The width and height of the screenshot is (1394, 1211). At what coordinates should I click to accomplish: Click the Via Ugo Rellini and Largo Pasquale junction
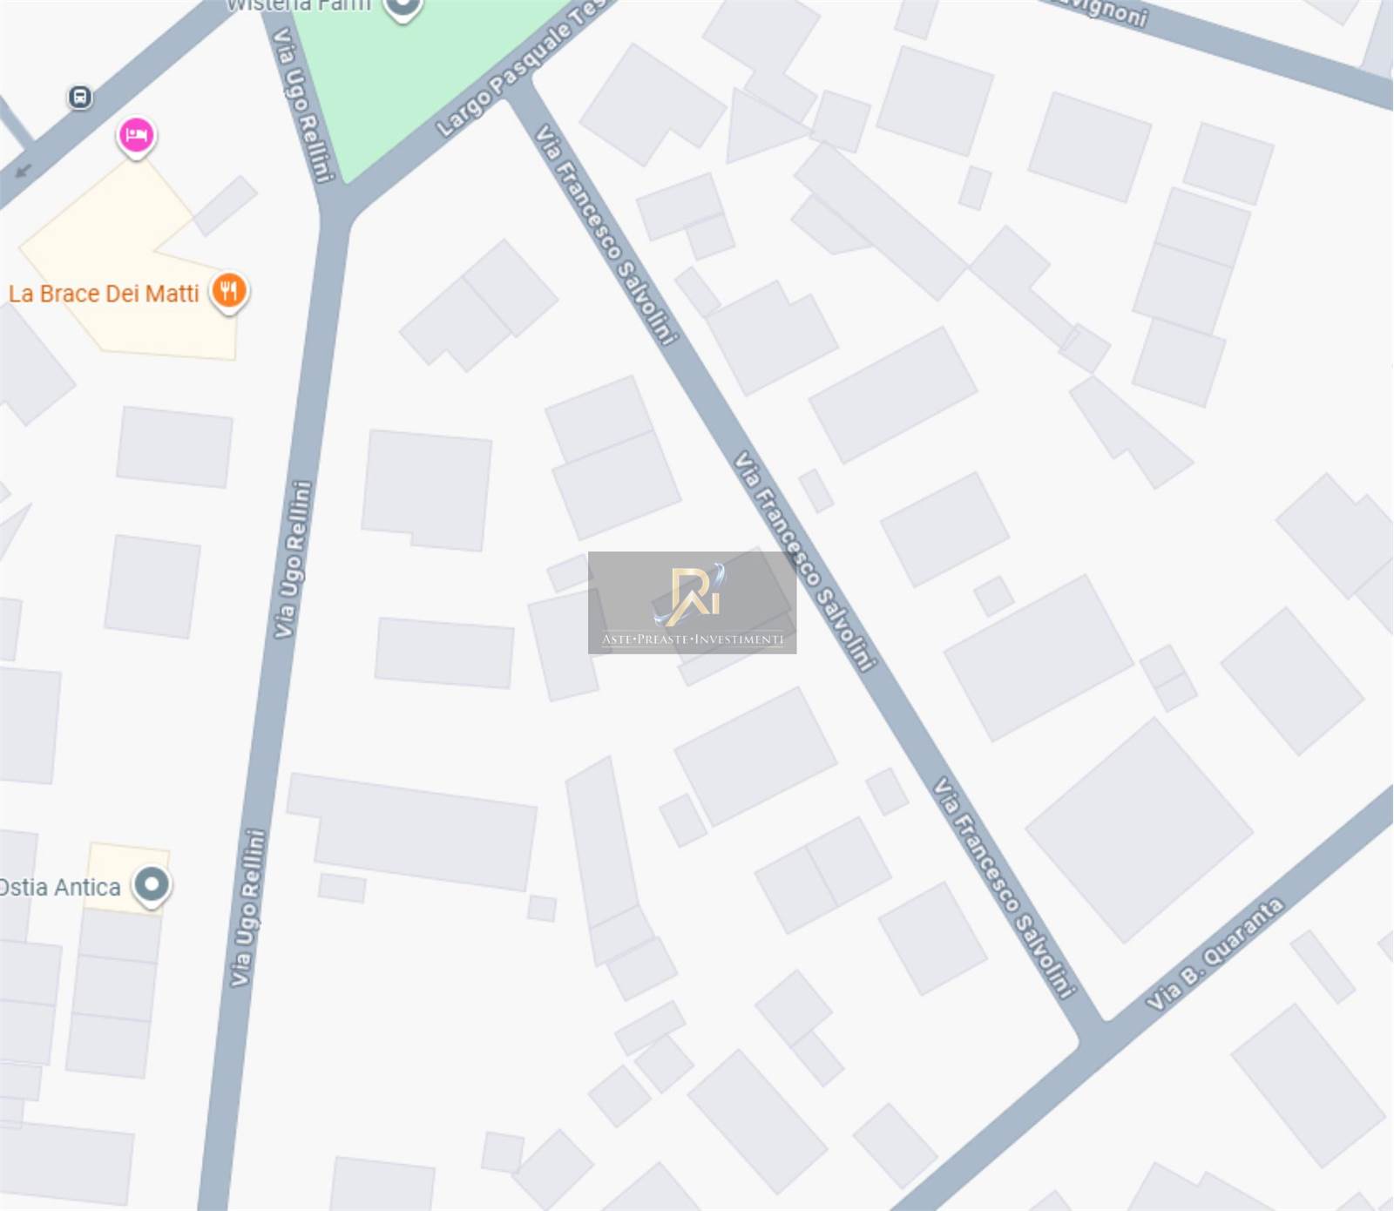[334, 210]
